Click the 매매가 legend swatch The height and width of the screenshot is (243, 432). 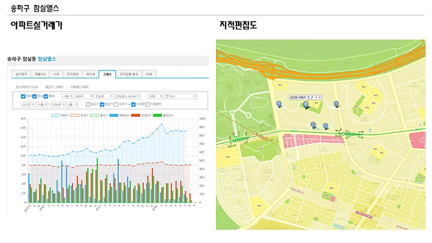pos(56,116)
